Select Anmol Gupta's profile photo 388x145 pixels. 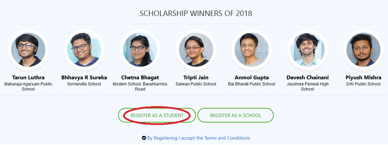click(x=252, y=49)
